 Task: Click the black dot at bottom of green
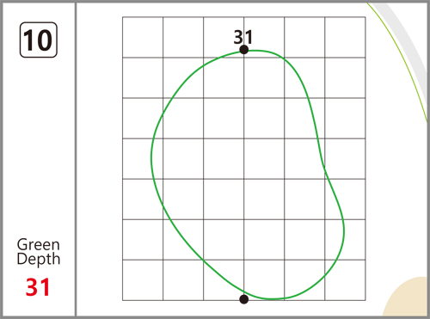(x=243, y=299)
